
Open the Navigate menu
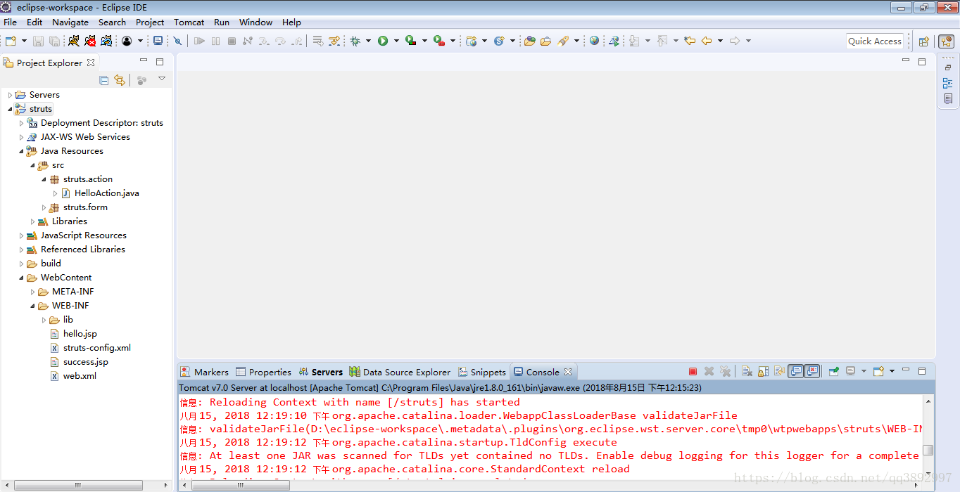pos(70,22)
